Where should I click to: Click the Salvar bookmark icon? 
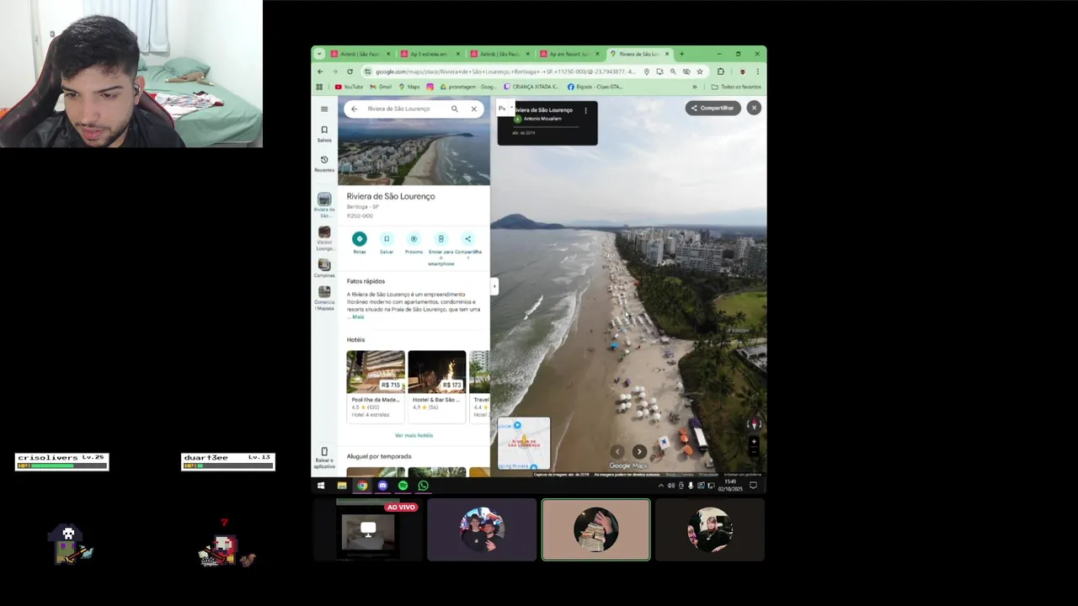pyautogui.click(x=387, y=239)
